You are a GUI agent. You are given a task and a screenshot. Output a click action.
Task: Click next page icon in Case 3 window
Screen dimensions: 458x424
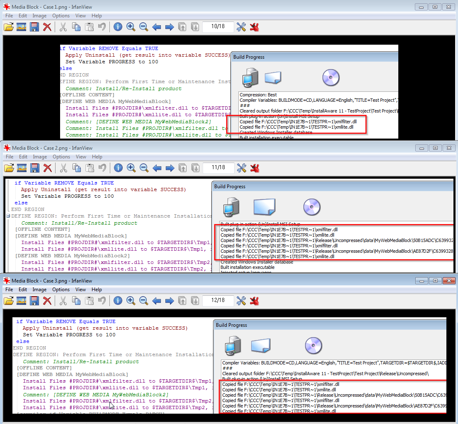[195, 301]
